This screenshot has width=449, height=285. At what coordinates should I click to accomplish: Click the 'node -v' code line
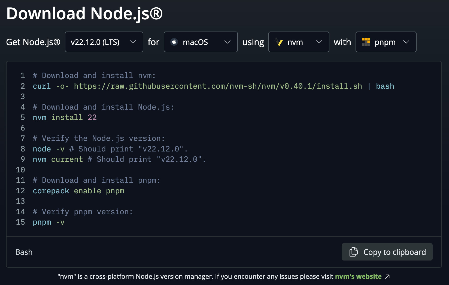110,149
